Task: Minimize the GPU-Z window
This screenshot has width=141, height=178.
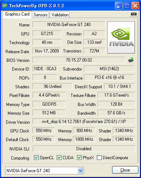Action: 119,5
